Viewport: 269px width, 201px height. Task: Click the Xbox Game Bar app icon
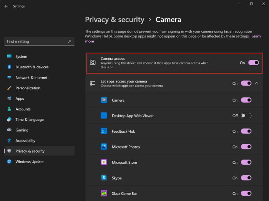pos(104,193)
